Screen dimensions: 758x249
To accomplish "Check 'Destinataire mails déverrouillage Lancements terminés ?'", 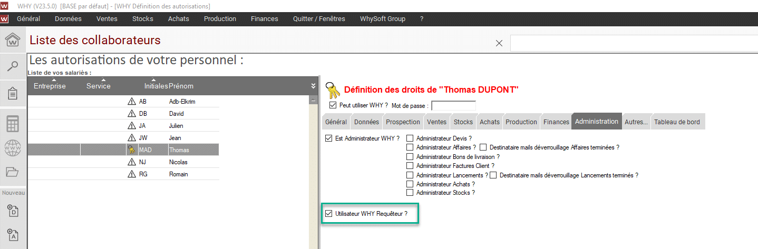I will 493,175.
